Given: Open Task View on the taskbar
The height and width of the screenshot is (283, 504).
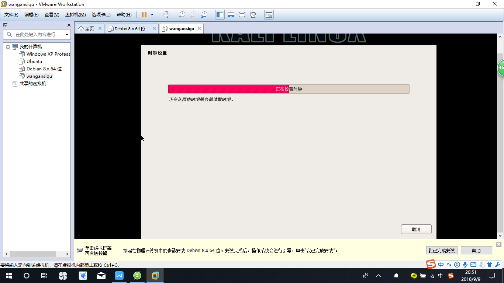Looking at the screenshot, I should [44, 276].
